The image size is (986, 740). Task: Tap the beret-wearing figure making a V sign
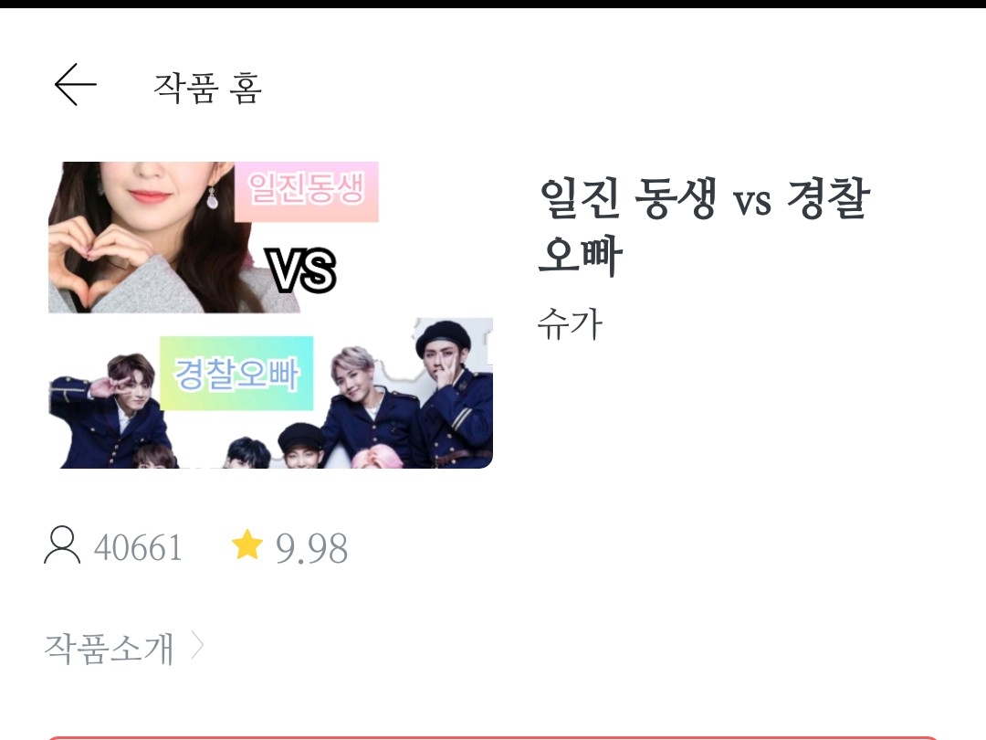tap(454, 393)
